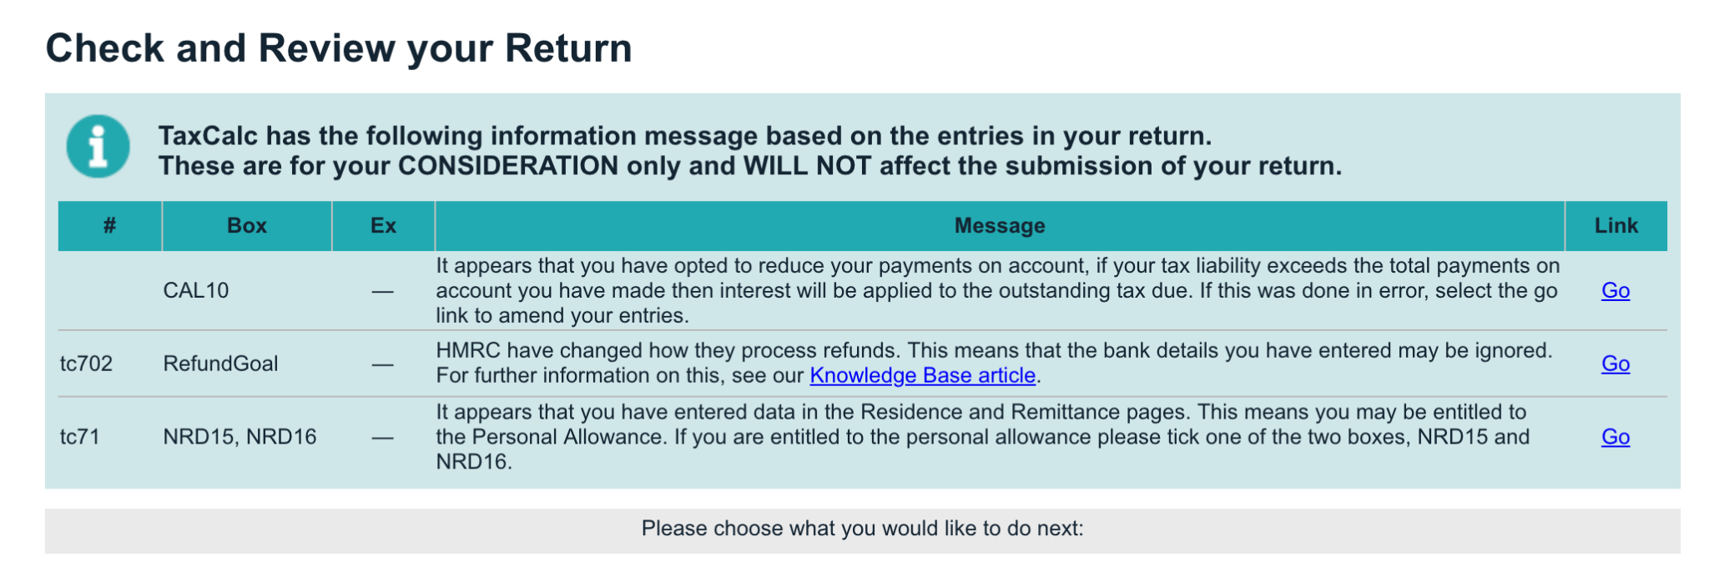Click the "Ex" column header
Viewport: 1709px width, 562px height.
pos(383,226)
